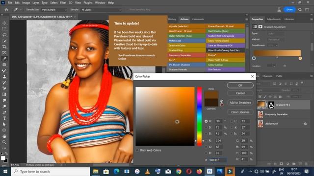Click the hex color value field
This screenshot has width=314, height=176.
(218, 160)
